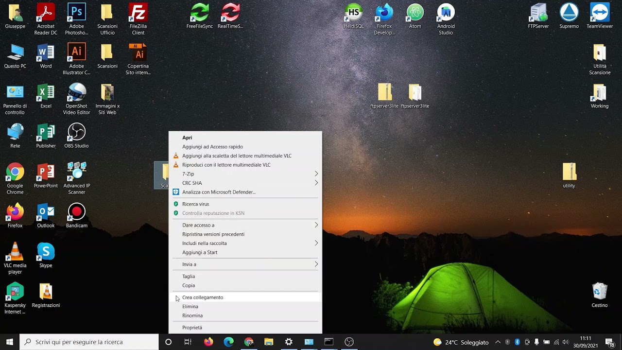Choose Riproduci con il lettore multimediale VLC
The image size is (622, 350).
[x=245, y=165]
